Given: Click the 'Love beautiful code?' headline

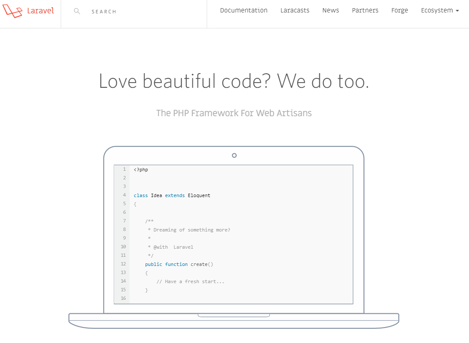Looking at the screenshot, I should point(234,80).
